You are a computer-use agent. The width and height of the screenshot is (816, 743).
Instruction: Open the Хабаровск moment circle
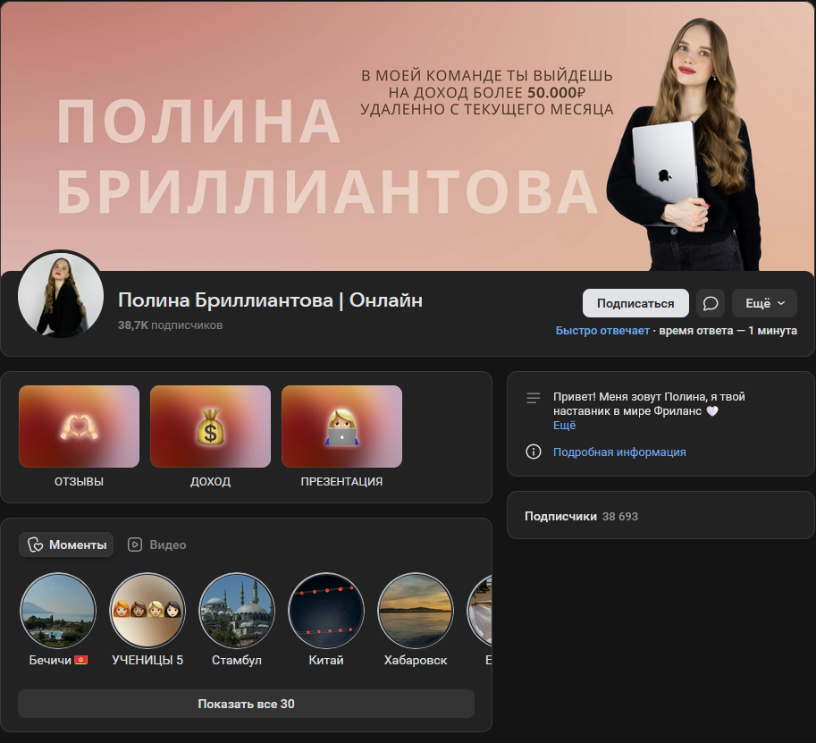pos(416,611)
